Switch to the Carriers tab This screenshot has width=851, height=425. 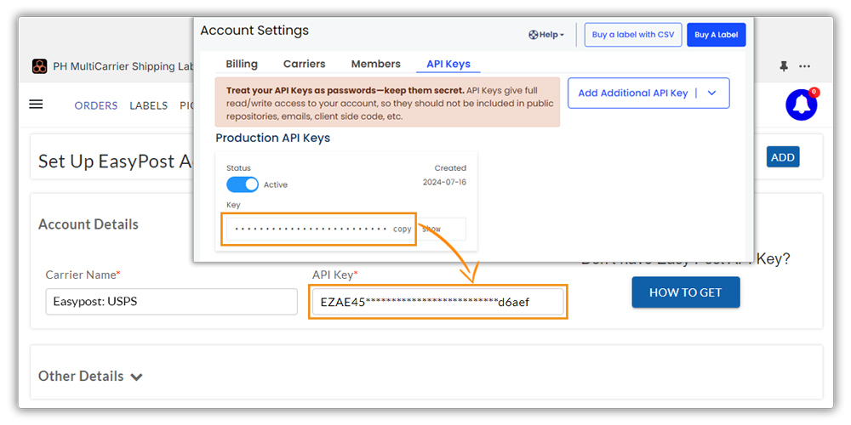305,64
